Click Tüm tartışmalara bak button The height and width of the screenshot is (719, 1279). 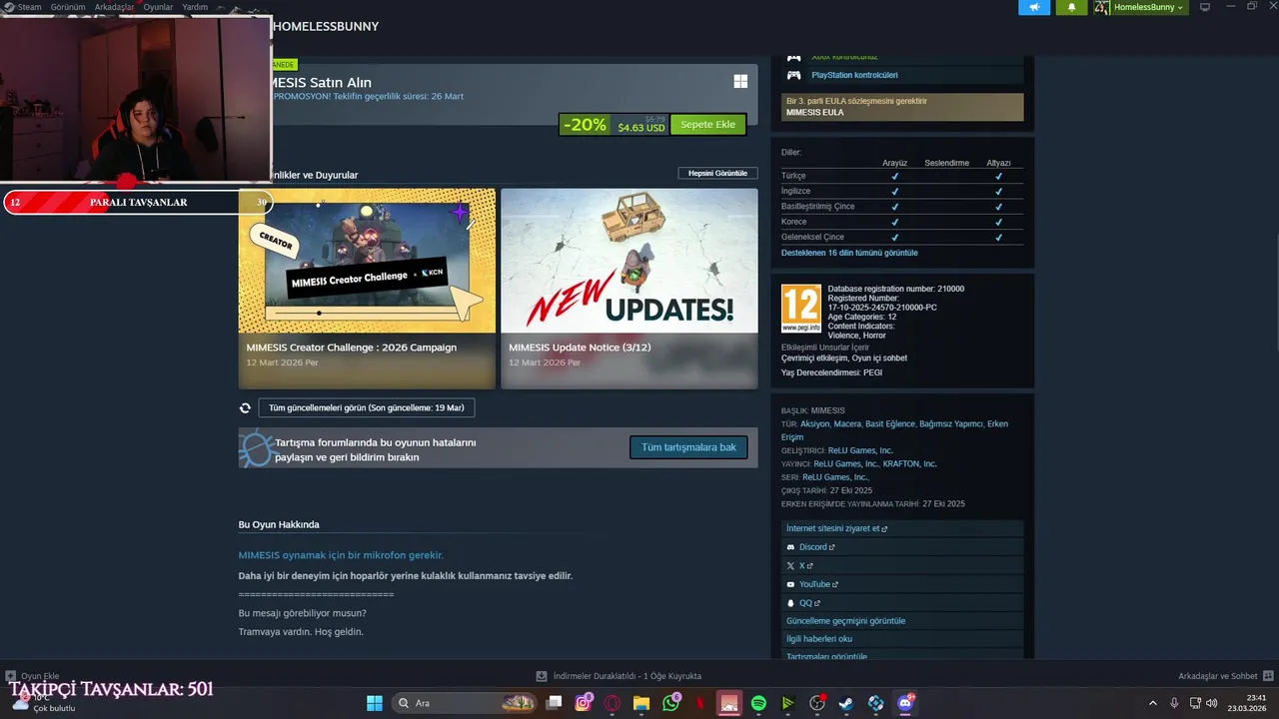(x=688, y=447)
